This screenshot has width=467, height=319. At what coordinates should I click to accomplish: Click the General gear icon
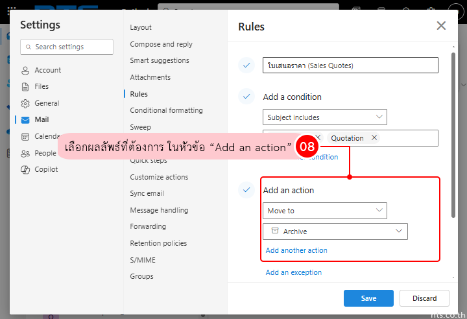25,104
